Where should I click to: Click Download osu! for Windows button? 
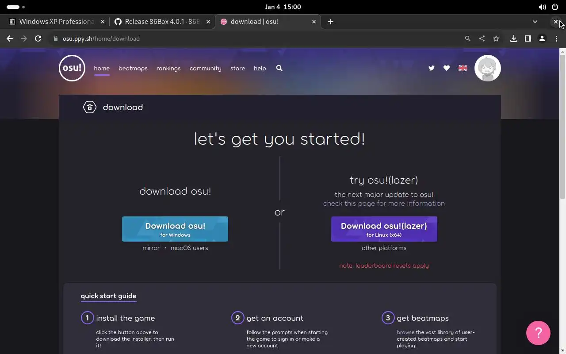pos(175,229)
